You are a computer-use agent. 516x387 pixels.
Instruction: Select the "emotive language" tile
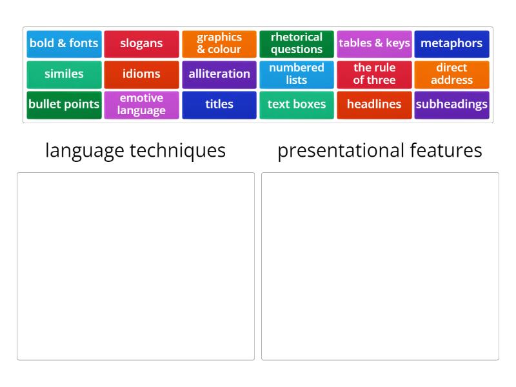click(141, 104)
